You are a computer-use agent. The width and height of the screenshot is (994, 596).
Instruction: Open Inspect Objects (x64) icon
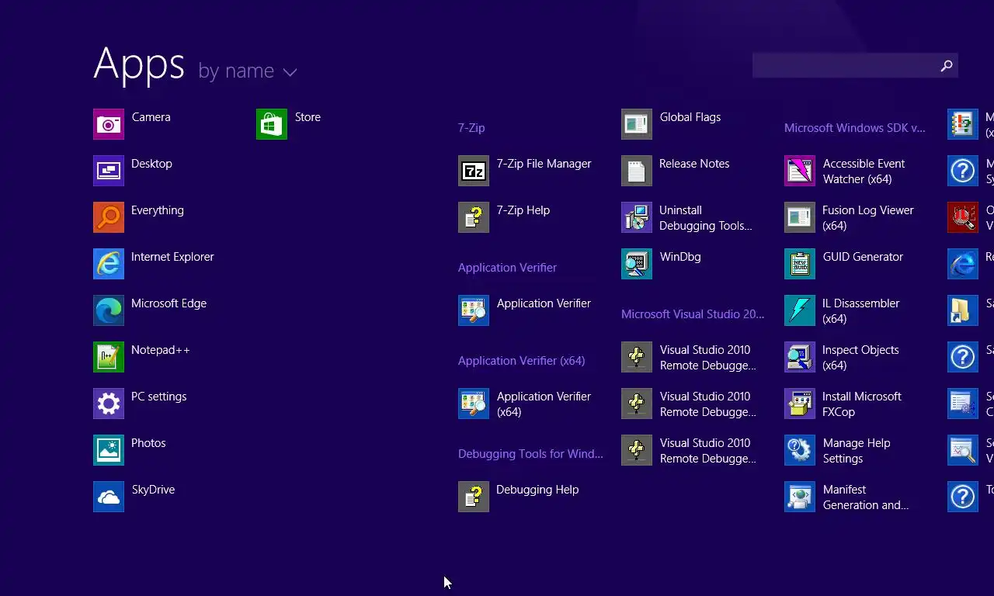pyautogui.click(x=800, y=357)
